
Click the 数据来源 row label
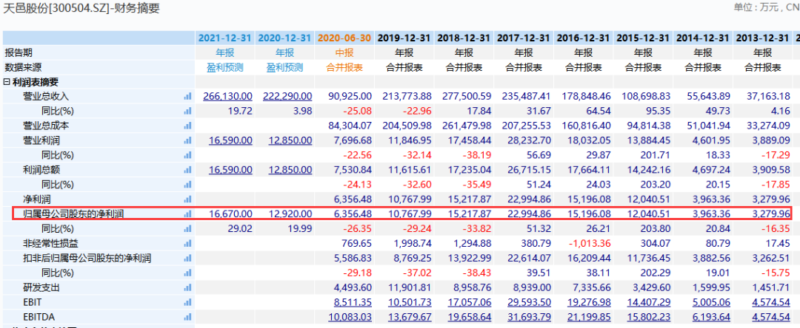23,67
